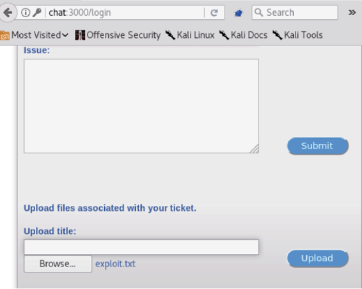This screenshot has height=289, width=362.
Task: Show more toolbar items with chevron
Action: (x=352, y=12)
